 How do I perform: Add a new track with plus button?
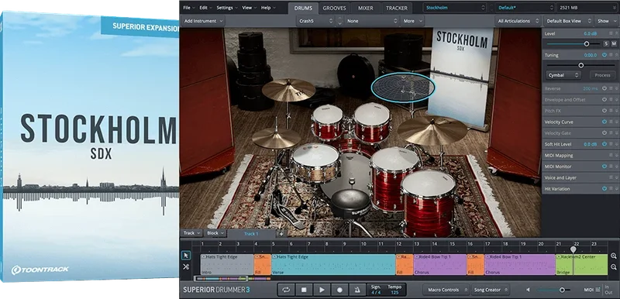(281, 233)
